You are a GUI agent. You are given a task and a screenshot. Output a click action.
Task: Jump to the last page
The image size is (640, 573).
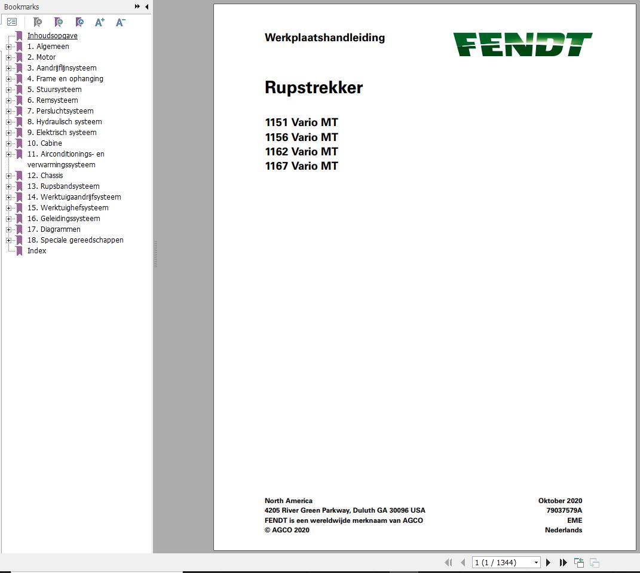pos(564,562)
